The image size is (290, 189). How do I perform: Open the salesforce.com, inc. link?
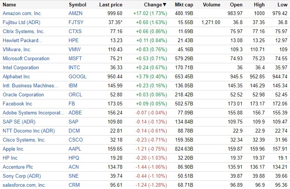tap(24, 185)
